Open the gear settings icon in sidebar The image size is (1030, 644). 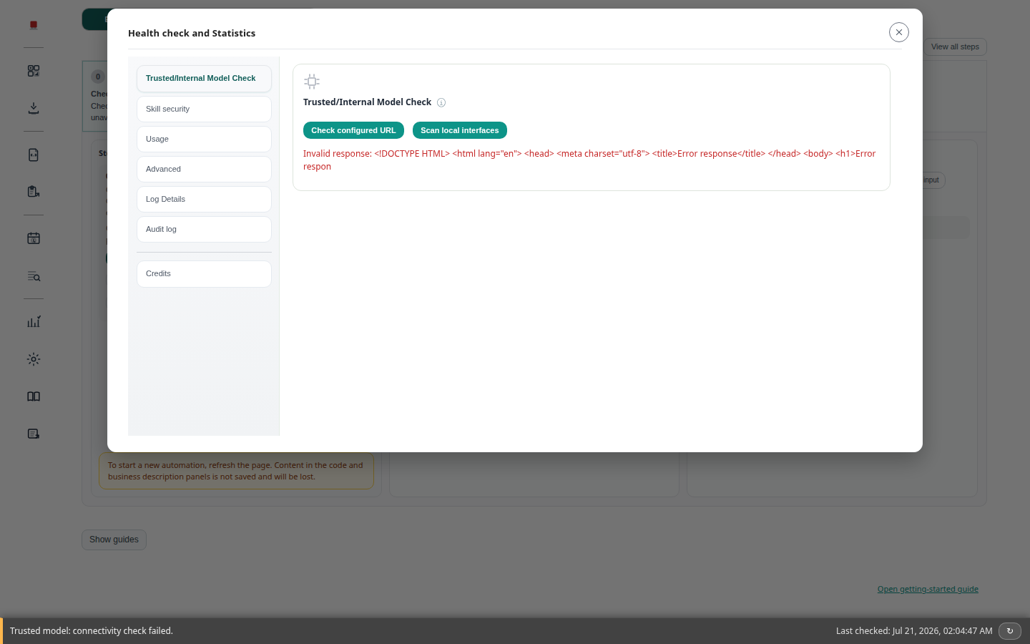[34, 359]
